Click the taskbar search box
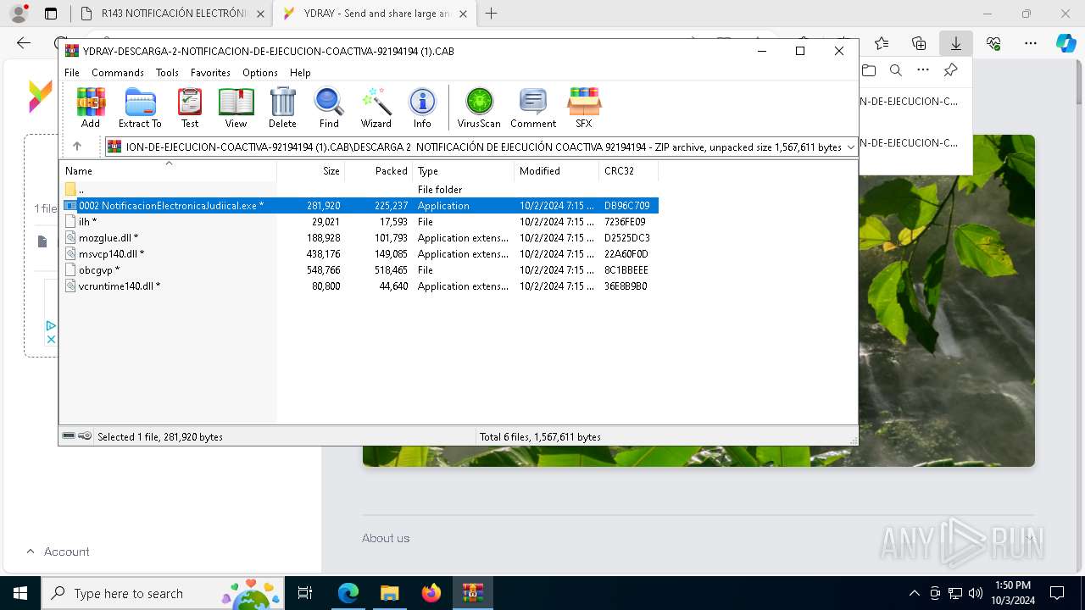 (161, 593)
